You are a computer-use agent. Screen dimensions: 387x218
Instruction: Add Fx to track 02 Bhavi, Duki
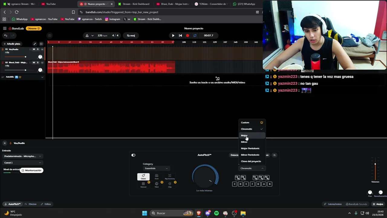7,66
